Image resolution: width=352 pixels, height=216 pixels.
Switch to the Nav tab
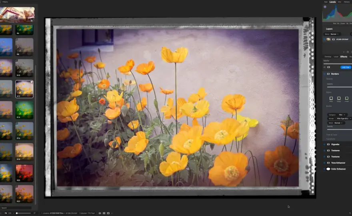pos(326,2)
